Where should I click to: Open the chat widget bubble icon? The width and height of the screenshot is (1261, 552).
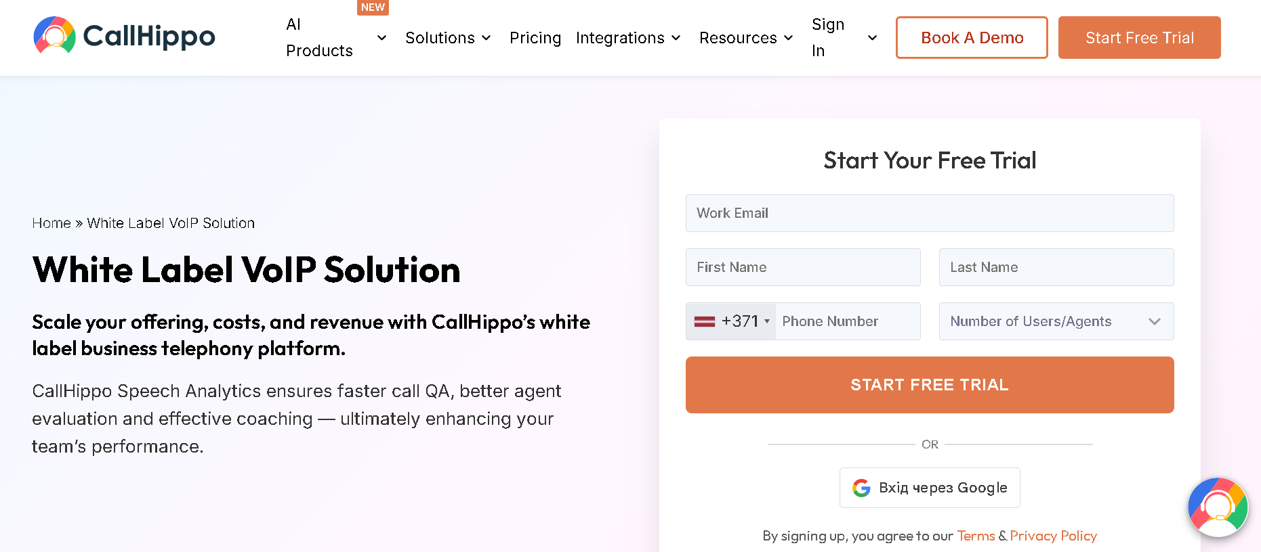1218,507
